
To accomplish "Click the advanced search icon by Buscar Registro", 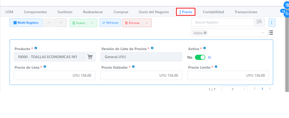I will (x=259, y=22).
